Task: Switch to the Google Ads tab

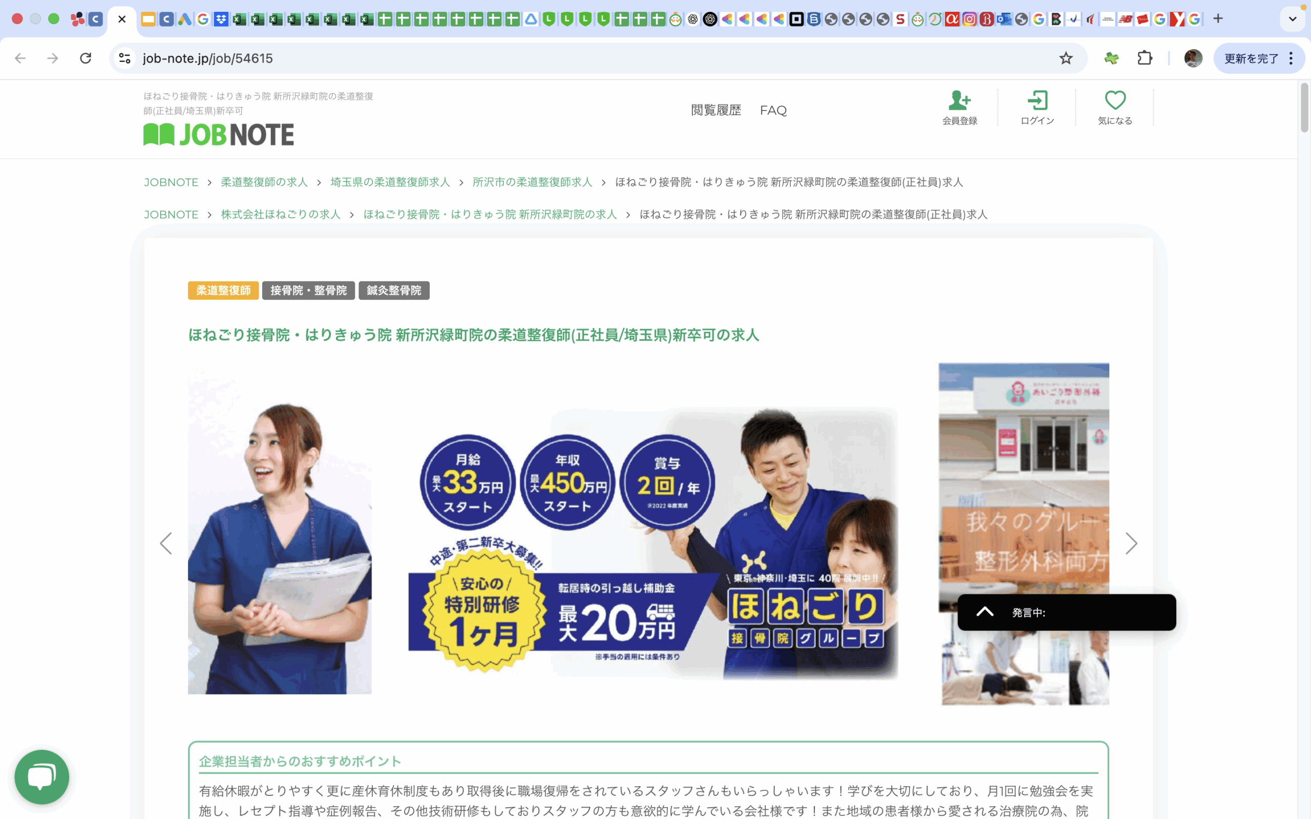Action: point(185,19)
